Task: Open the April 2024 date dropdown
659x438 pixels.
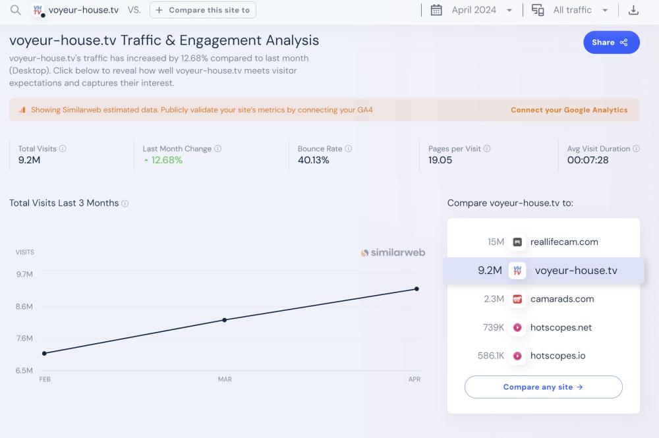Action: [x=481, y=10]
